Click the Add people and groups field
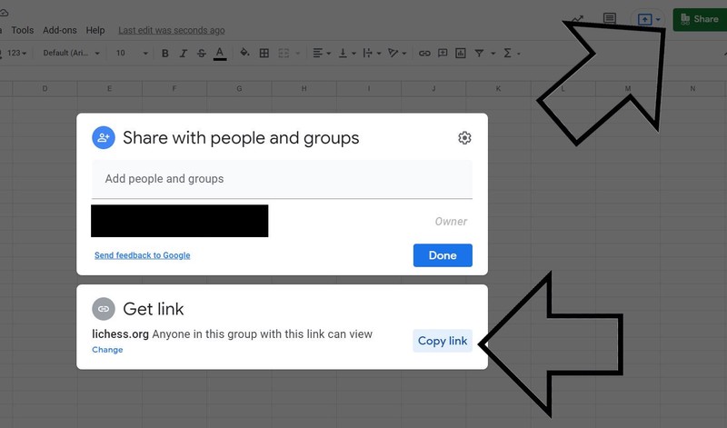The image size is (727, 428). [282, 179]
